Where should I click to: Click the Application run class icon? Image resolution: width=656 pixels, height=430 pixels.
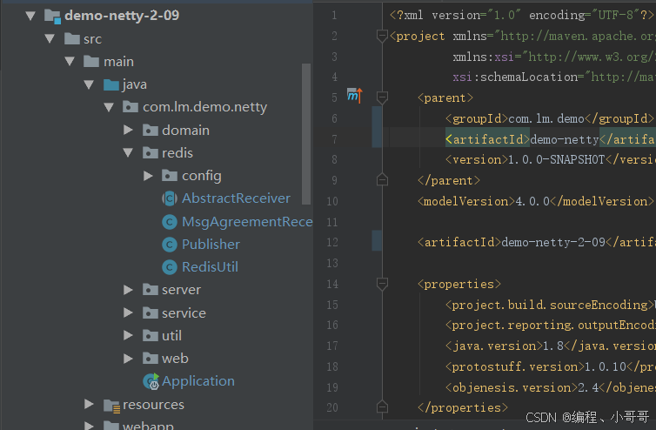point(151,381)
